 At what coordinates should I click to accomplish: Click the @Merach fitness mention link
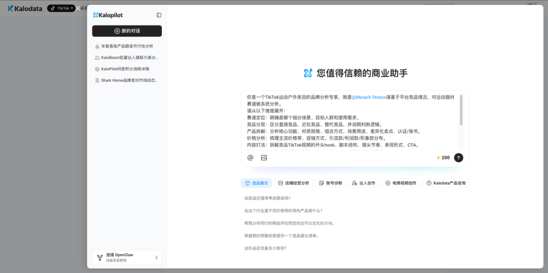[369, 97]
